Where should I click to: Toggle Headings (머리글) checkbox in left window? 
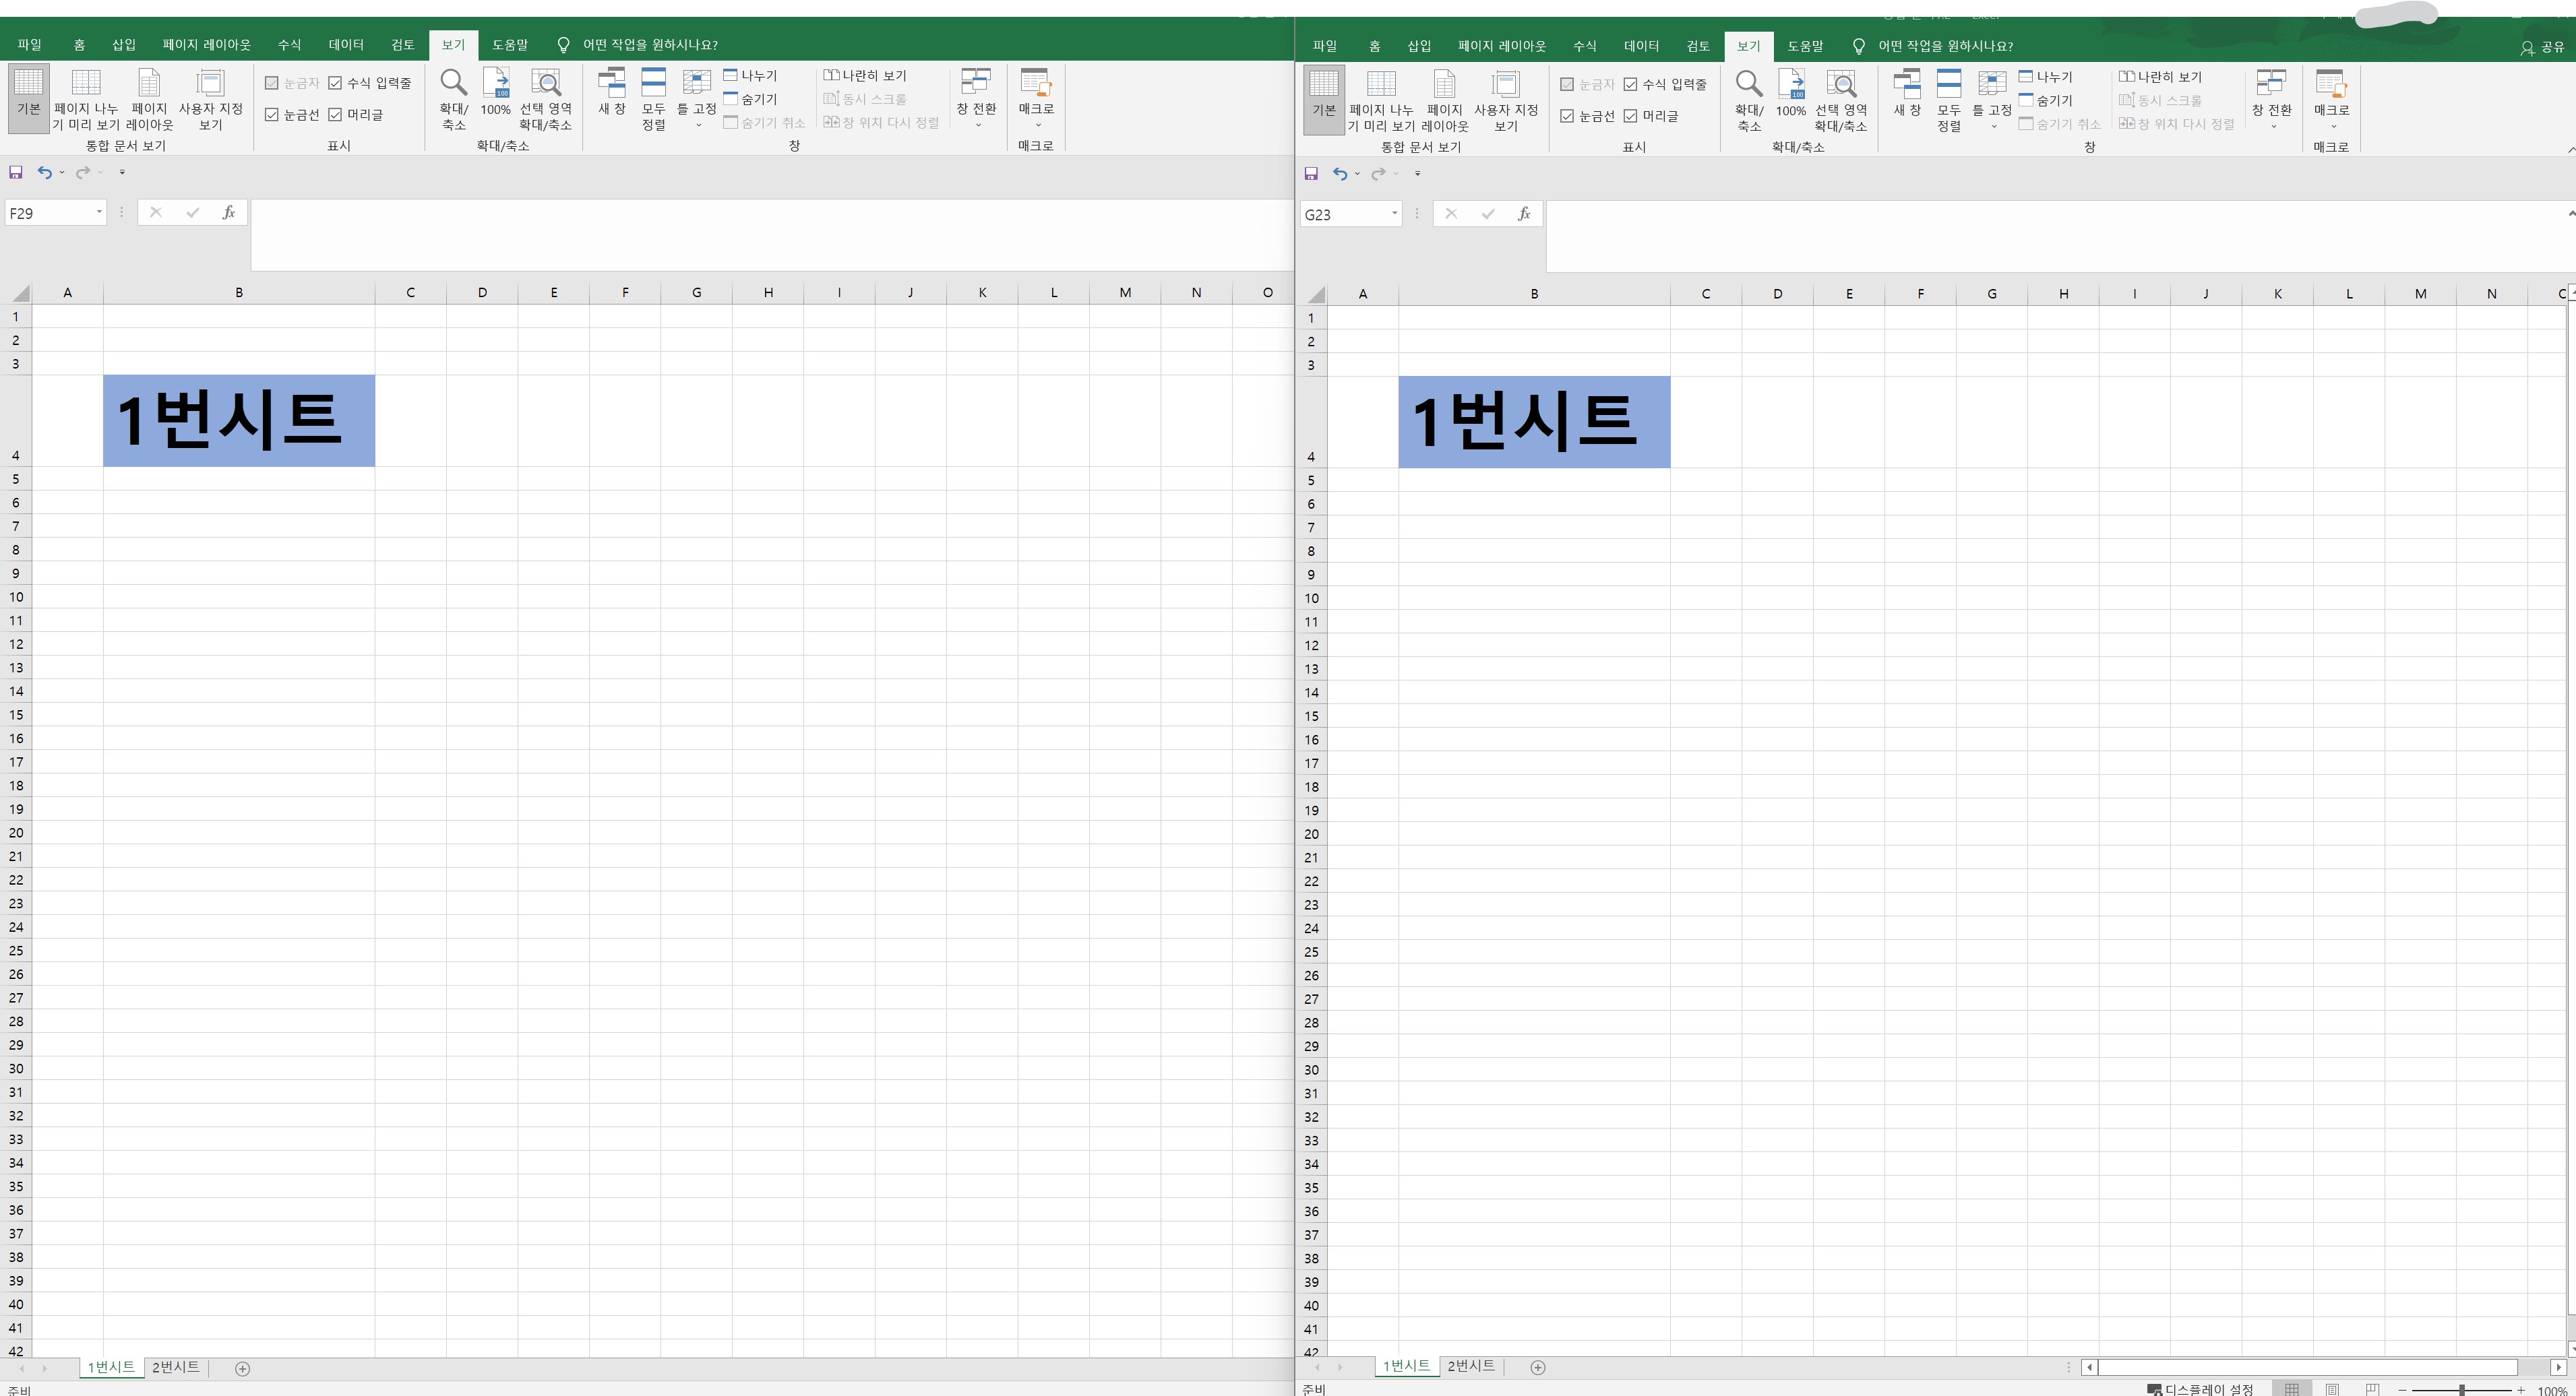[336, 115]
